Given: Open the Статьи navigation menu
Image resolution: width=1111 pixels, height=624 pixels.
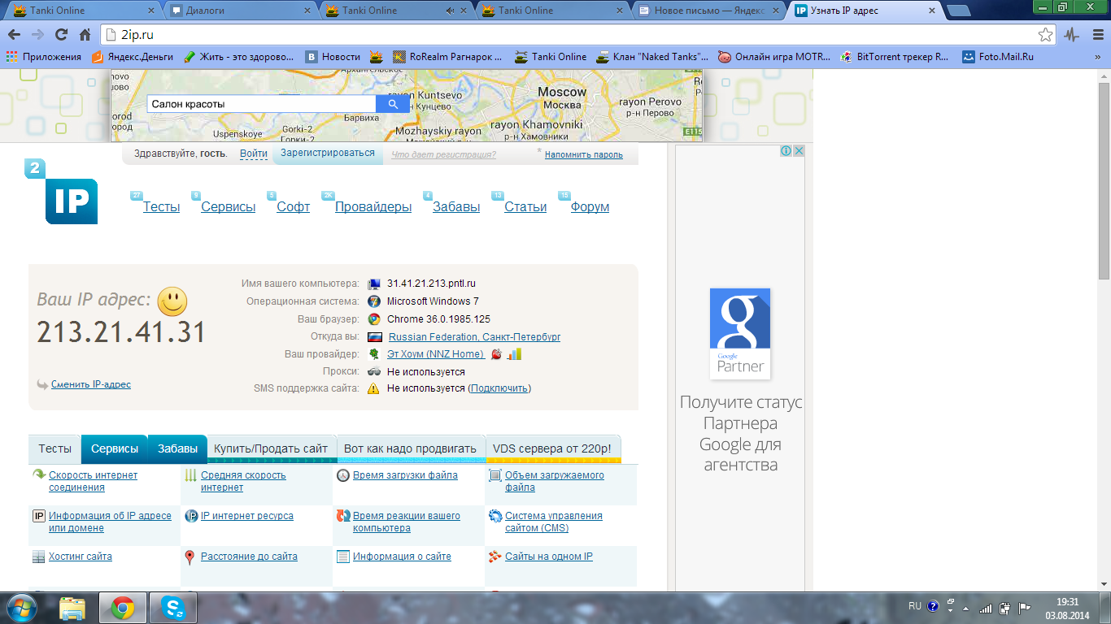Looking at the screenshot, I should tap(525, 206).
